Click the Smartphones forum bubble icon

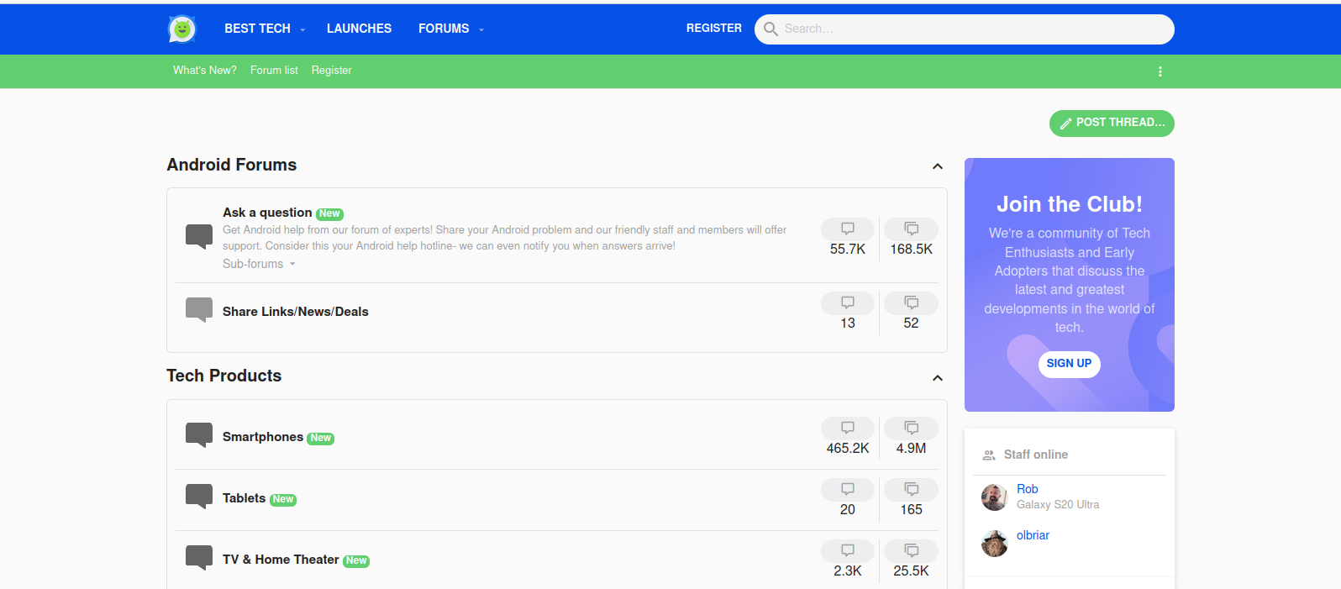click(x=199, y=434)
